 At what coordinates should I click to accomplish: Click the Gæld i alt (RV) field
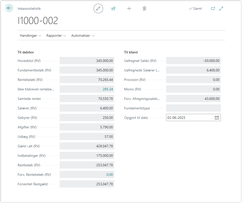[x=87, y=146]
